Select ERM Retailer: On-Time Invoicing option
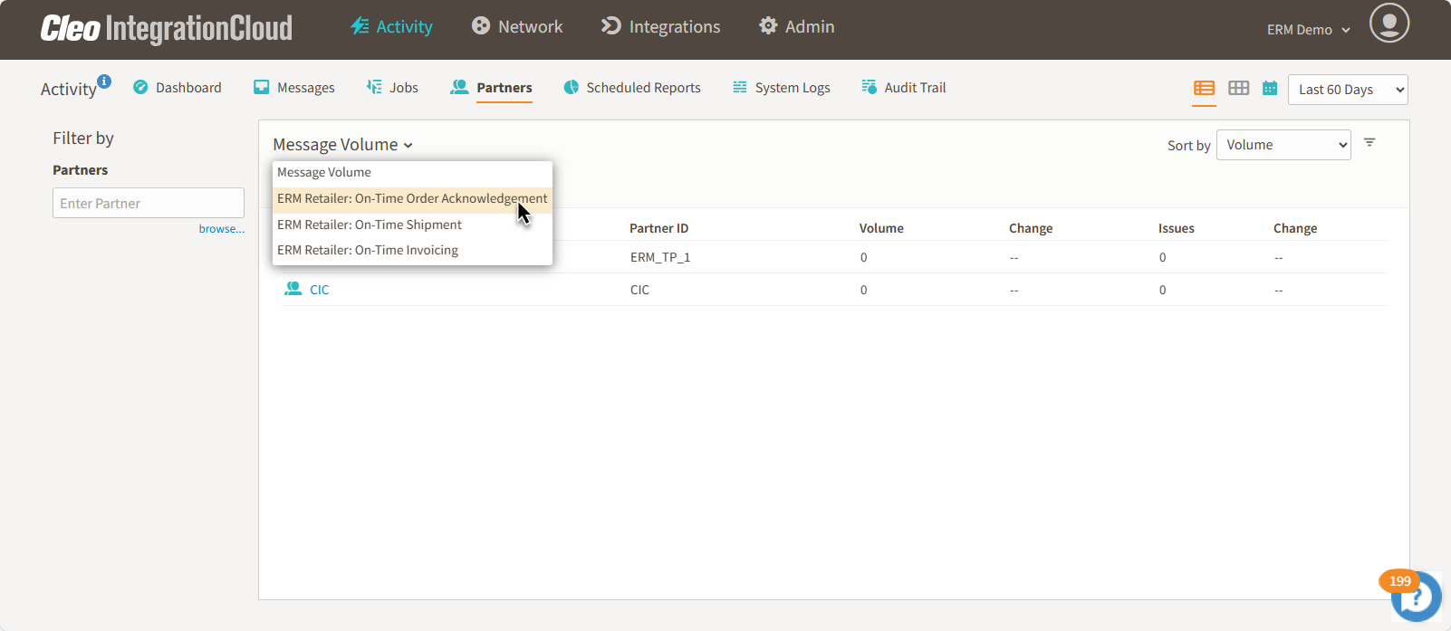 tap(368, 251)
